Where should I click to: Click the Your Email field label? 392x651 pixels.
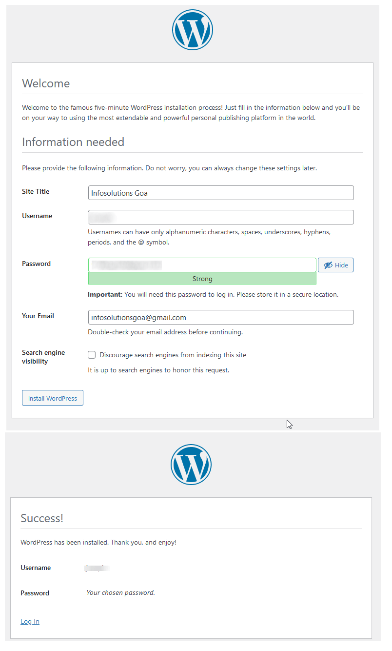click(x=38, y=316)
